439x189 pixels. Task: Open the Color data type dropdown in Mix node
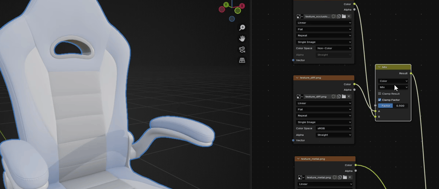tap(393, 81)
